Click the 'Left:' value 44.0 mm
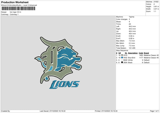The height and width of the screenshot is (113, 160). tap(132, 26)
